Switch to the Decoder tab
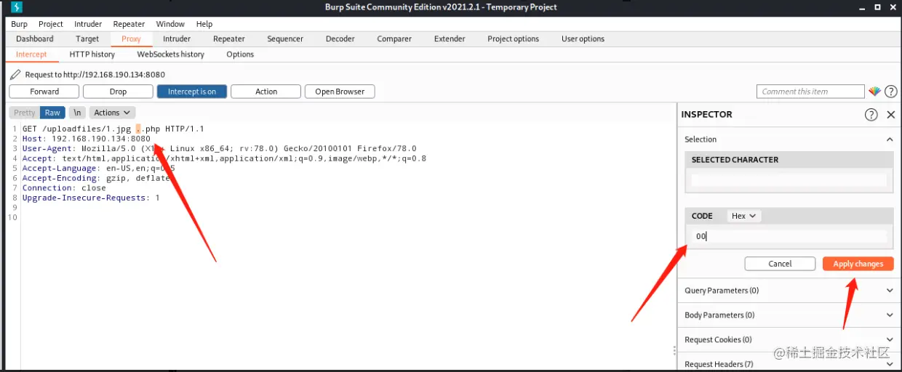Viewport: 902px width, 372px height. tap(340, 39)
